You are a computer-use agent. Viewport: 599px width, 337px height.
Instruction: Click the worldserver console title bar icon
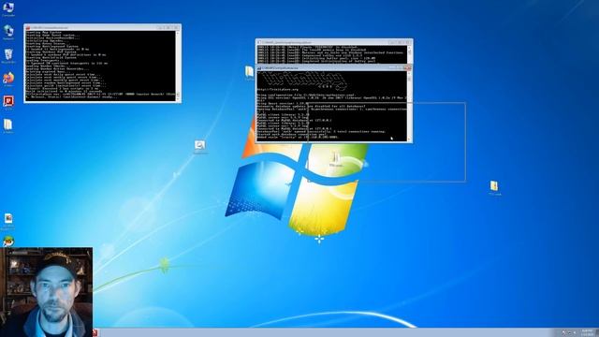click(x=28, y=28)
